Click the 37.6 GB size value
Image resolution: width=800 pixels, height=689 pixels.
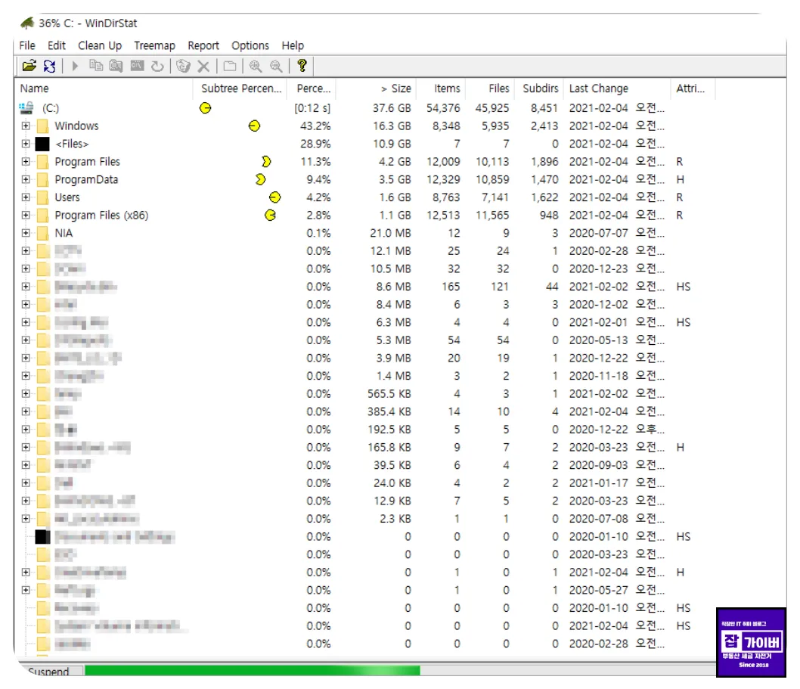(x=392, y=107)
